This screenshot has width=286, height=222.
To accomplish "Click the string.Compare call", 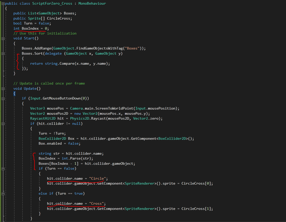I will point(60,63).
